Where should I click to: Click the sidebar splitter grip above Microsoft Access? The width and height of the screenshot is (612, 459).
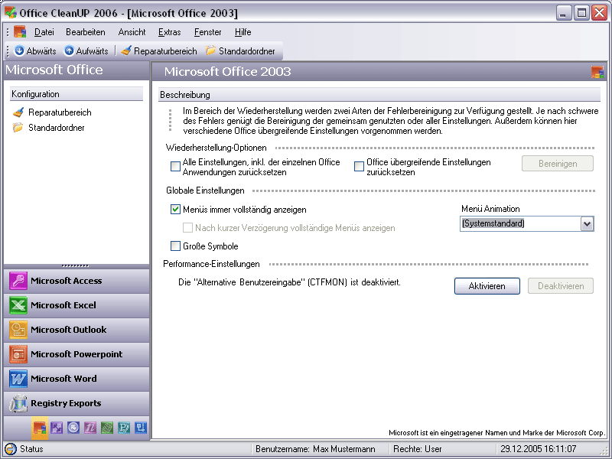click(x=75, y=265)
